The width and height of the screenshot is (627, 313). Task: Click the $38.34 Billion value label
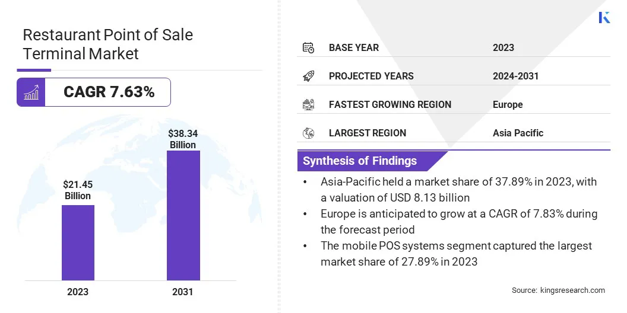183,139
